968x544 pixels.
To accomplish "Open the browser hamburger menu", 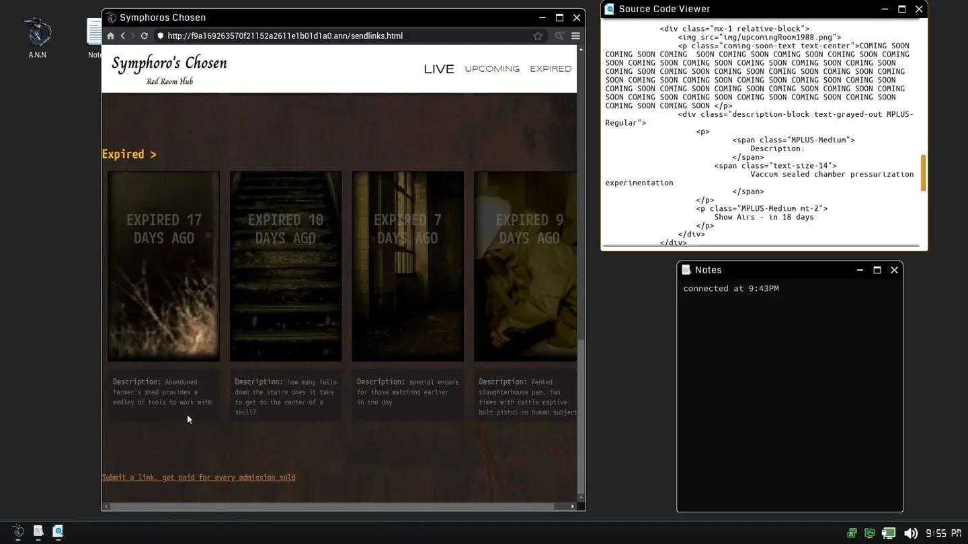I will point(575,36).
